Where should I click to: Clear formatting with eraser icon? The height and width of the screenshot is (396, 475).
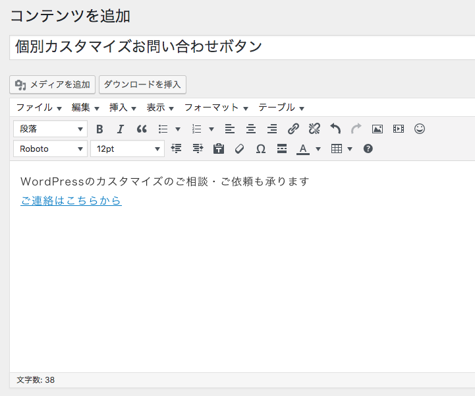tap(240, 148)
